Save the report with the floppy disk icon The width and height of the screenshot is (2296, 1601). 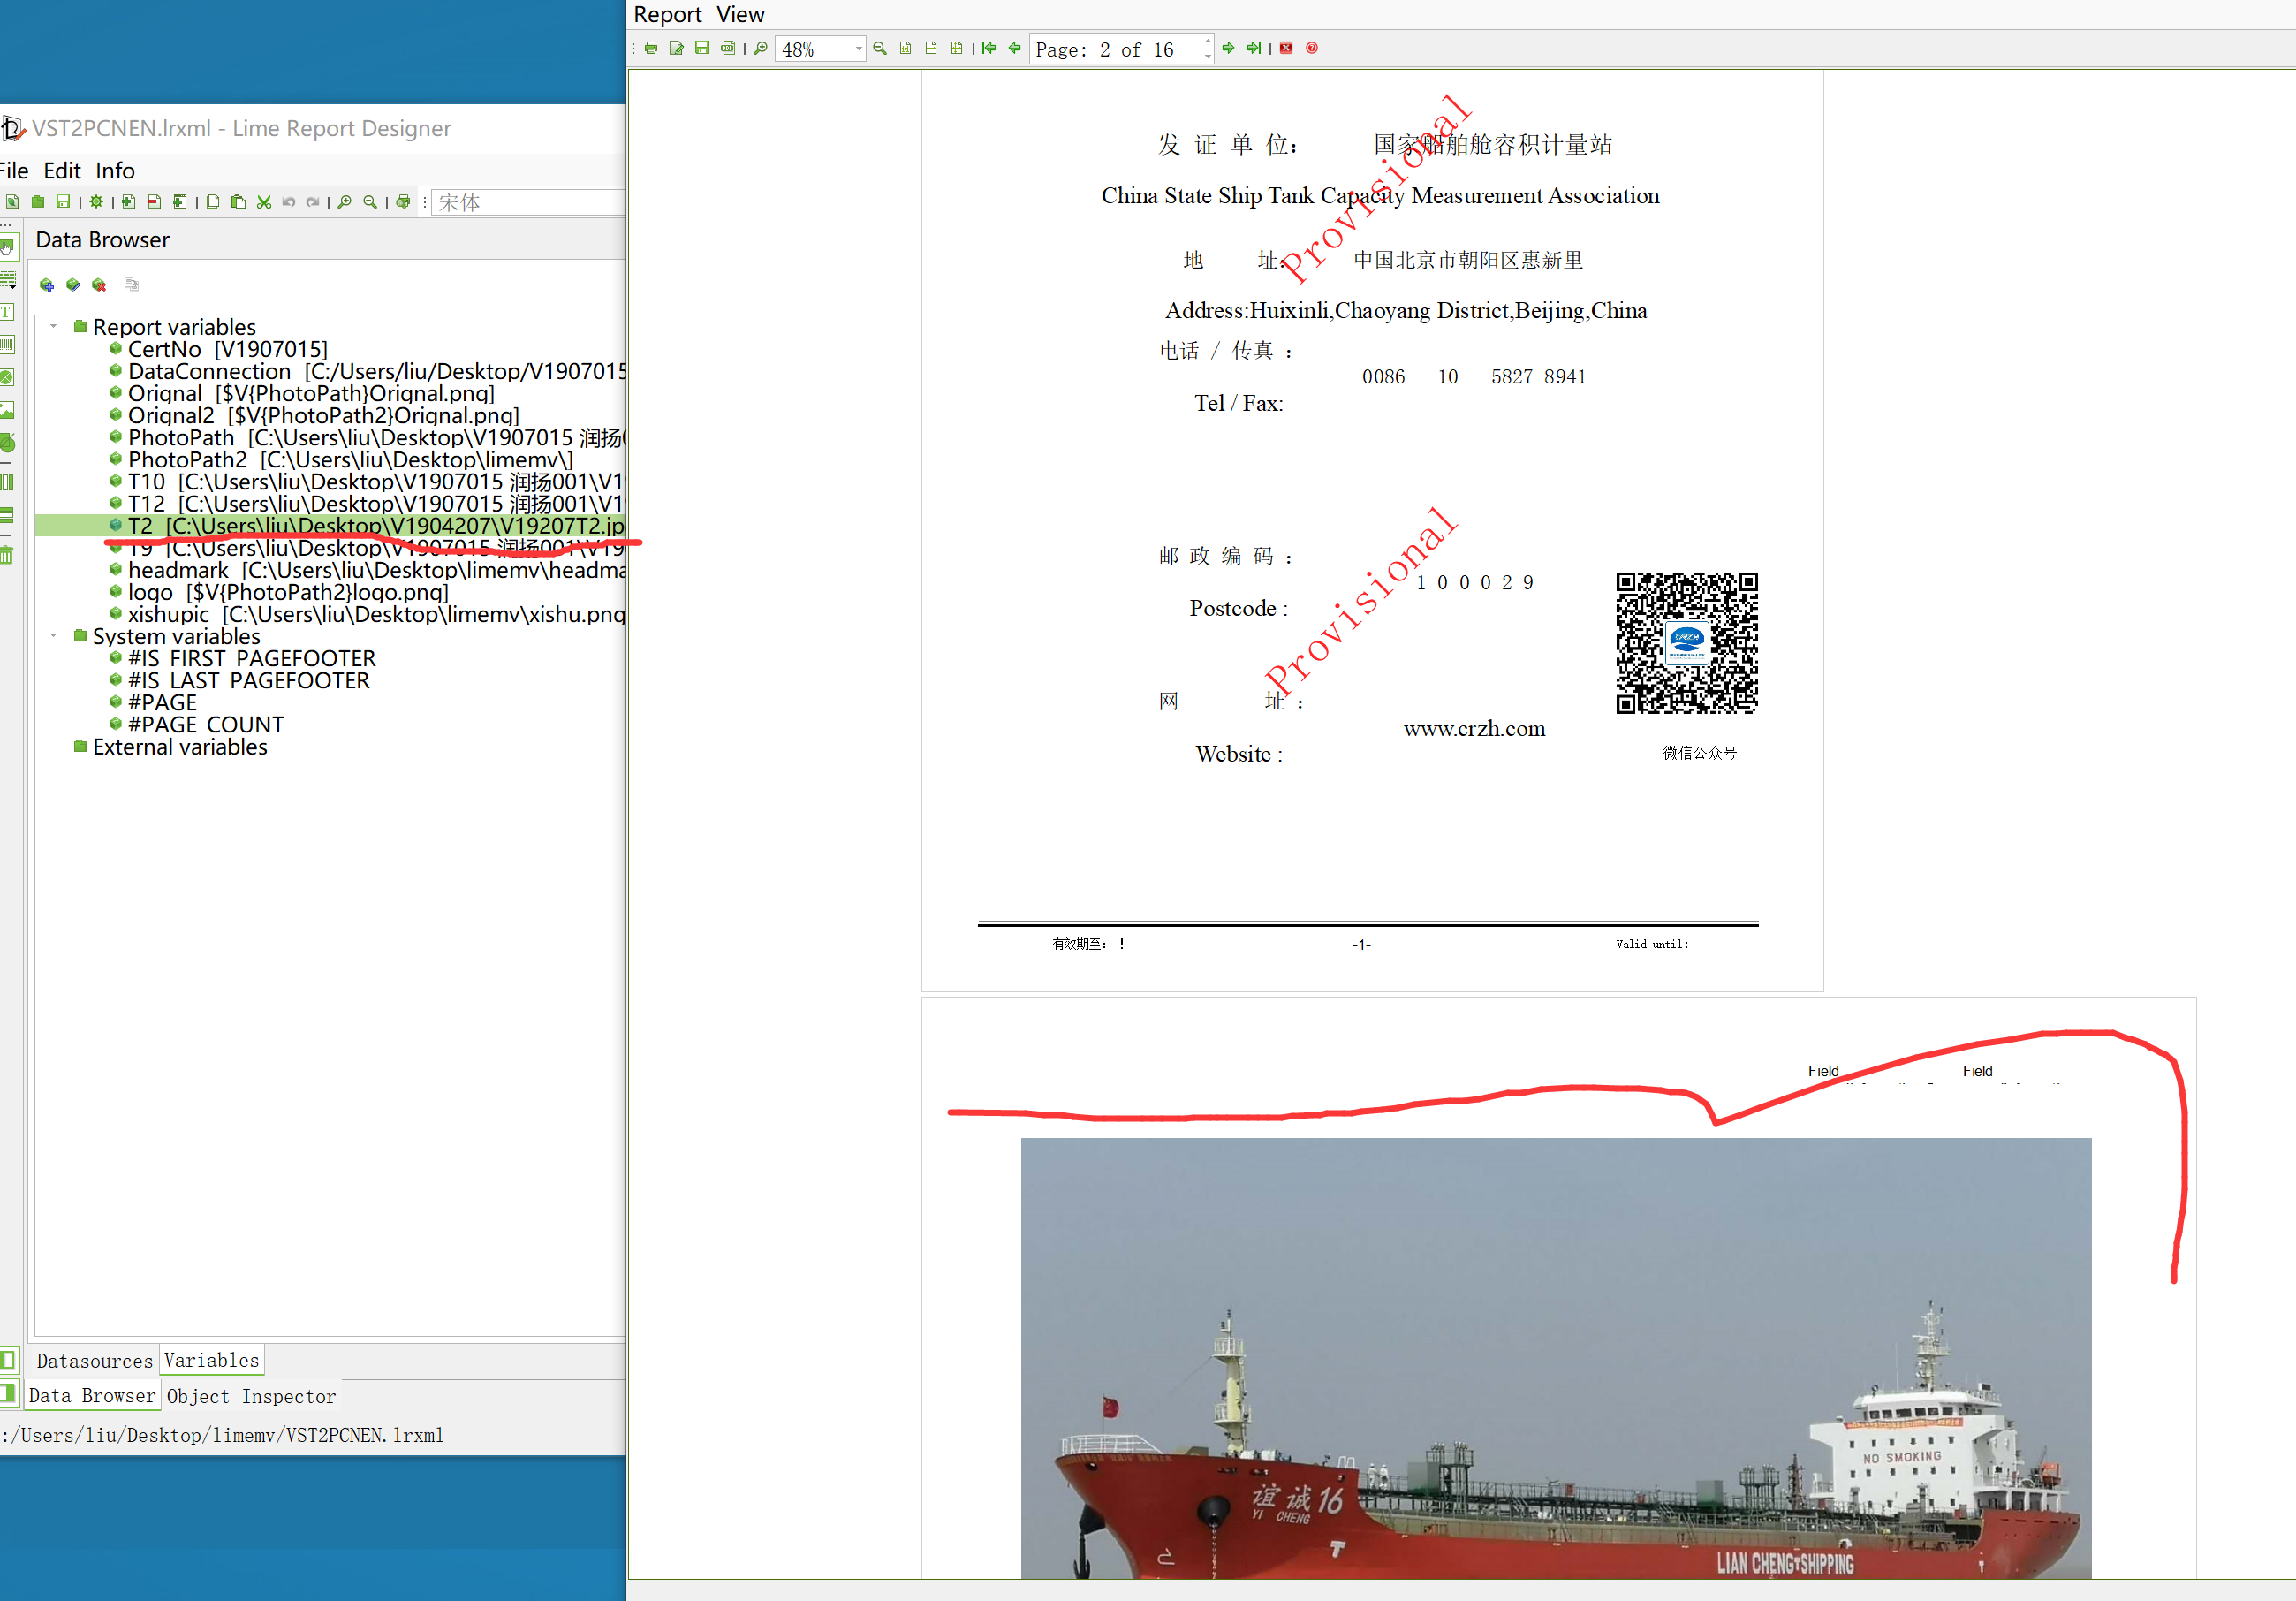[64, 201]
